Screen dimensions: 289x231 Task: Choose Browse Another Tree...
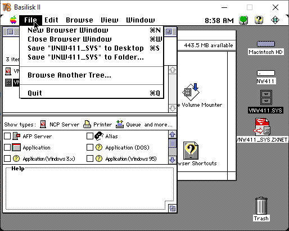[x=92, y=75]
